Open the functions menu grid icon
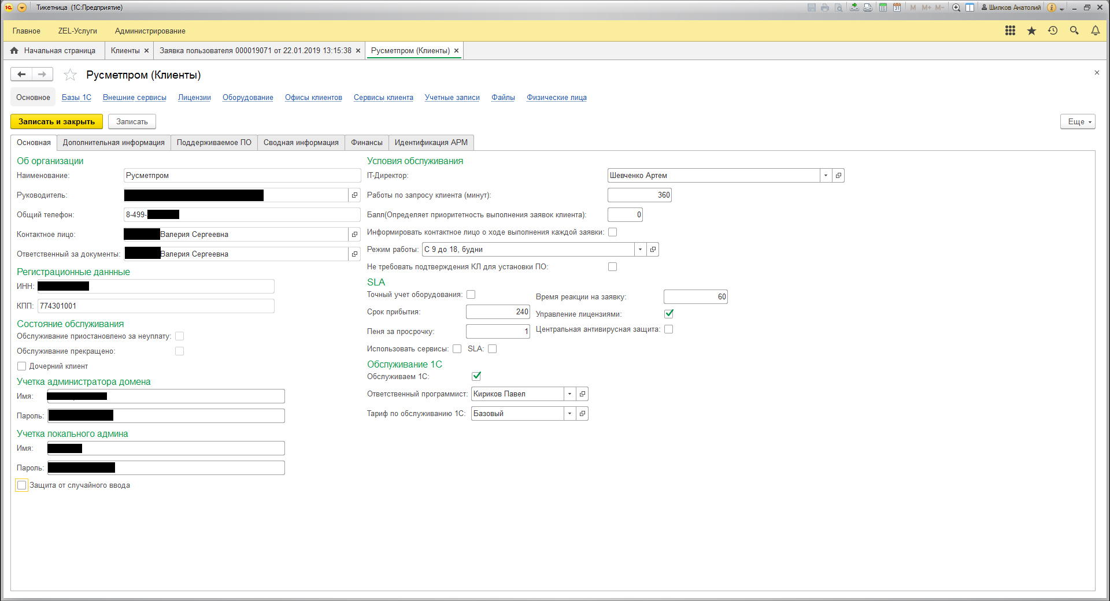This screenshot has width=1110, height=601. pos(1010,31)
